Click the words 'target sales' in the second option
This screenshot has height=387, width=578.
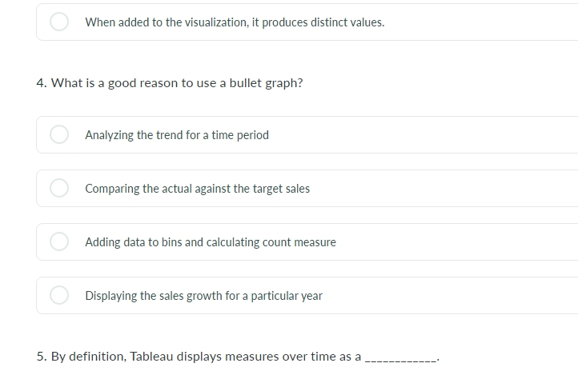pos(281,189)
